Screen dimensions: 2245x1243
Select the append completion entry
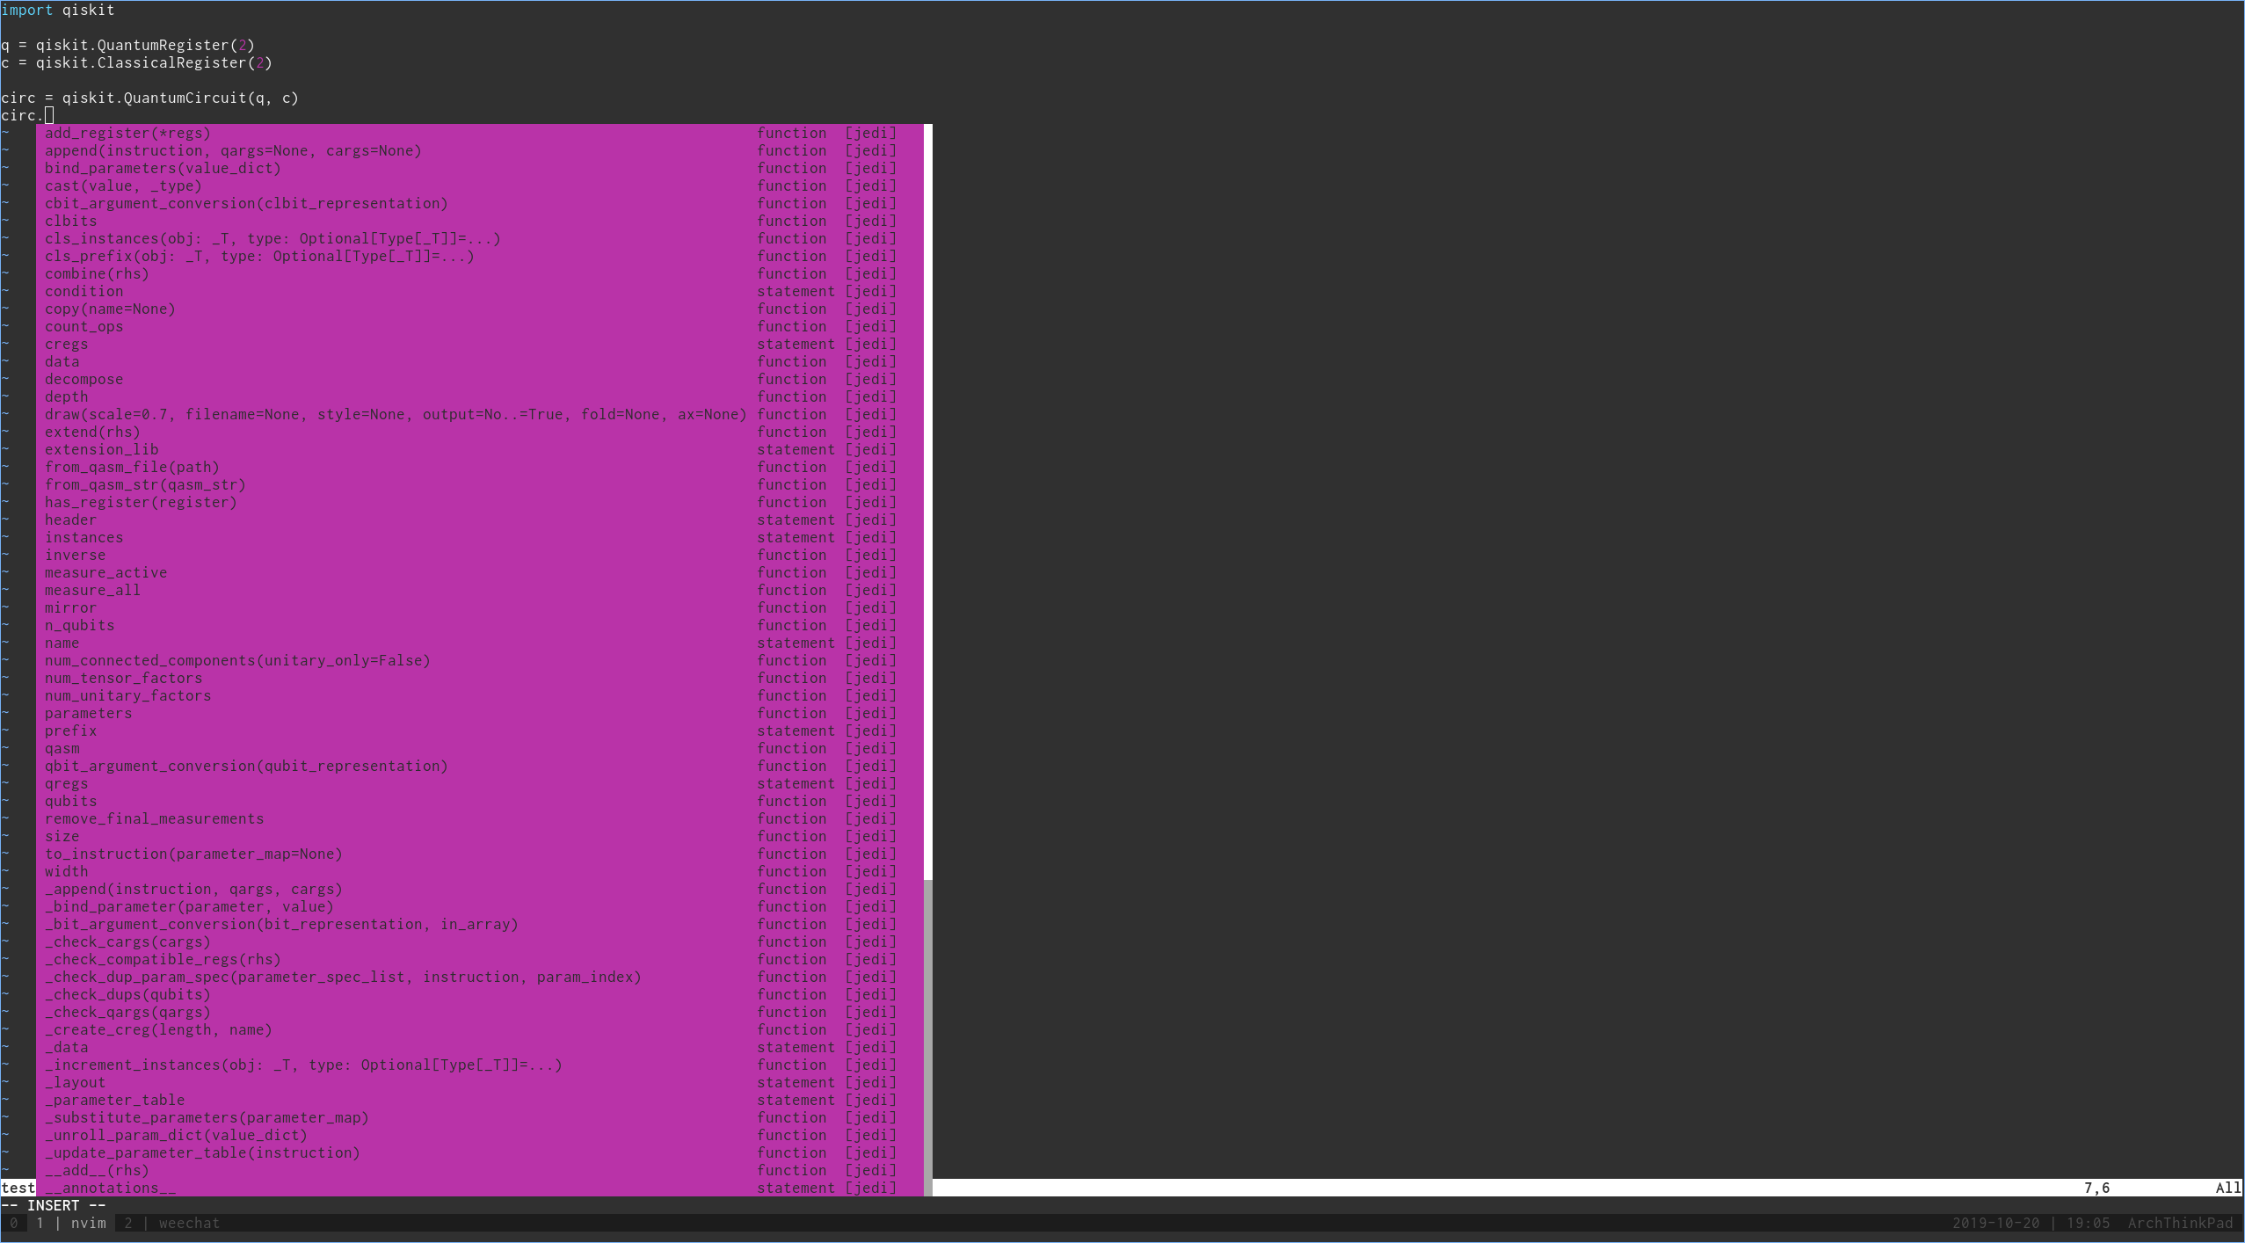(233, 150)
